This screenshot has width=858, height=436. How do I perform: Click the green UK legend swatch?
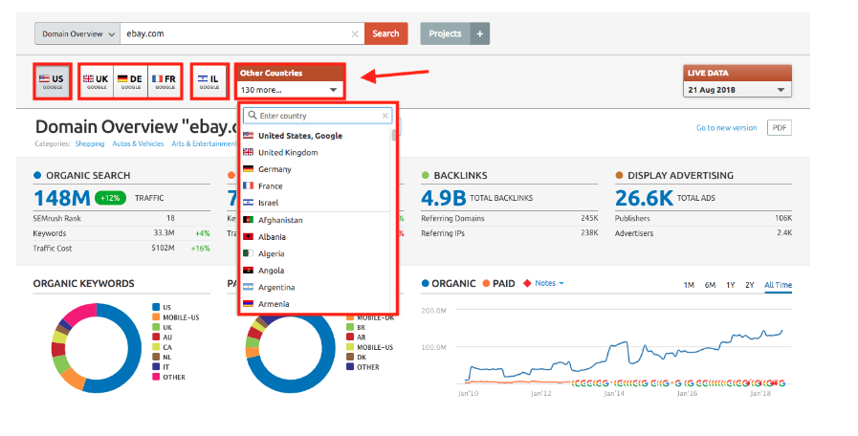(x=156, y=327)
